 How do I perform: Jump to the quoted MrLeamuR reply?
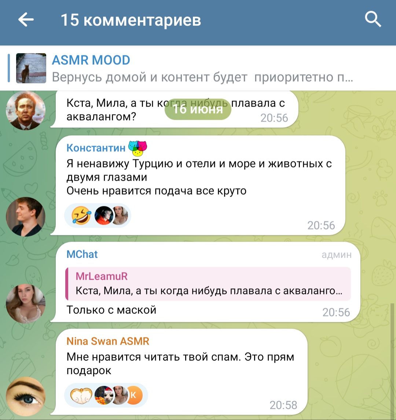coord(208,284)
